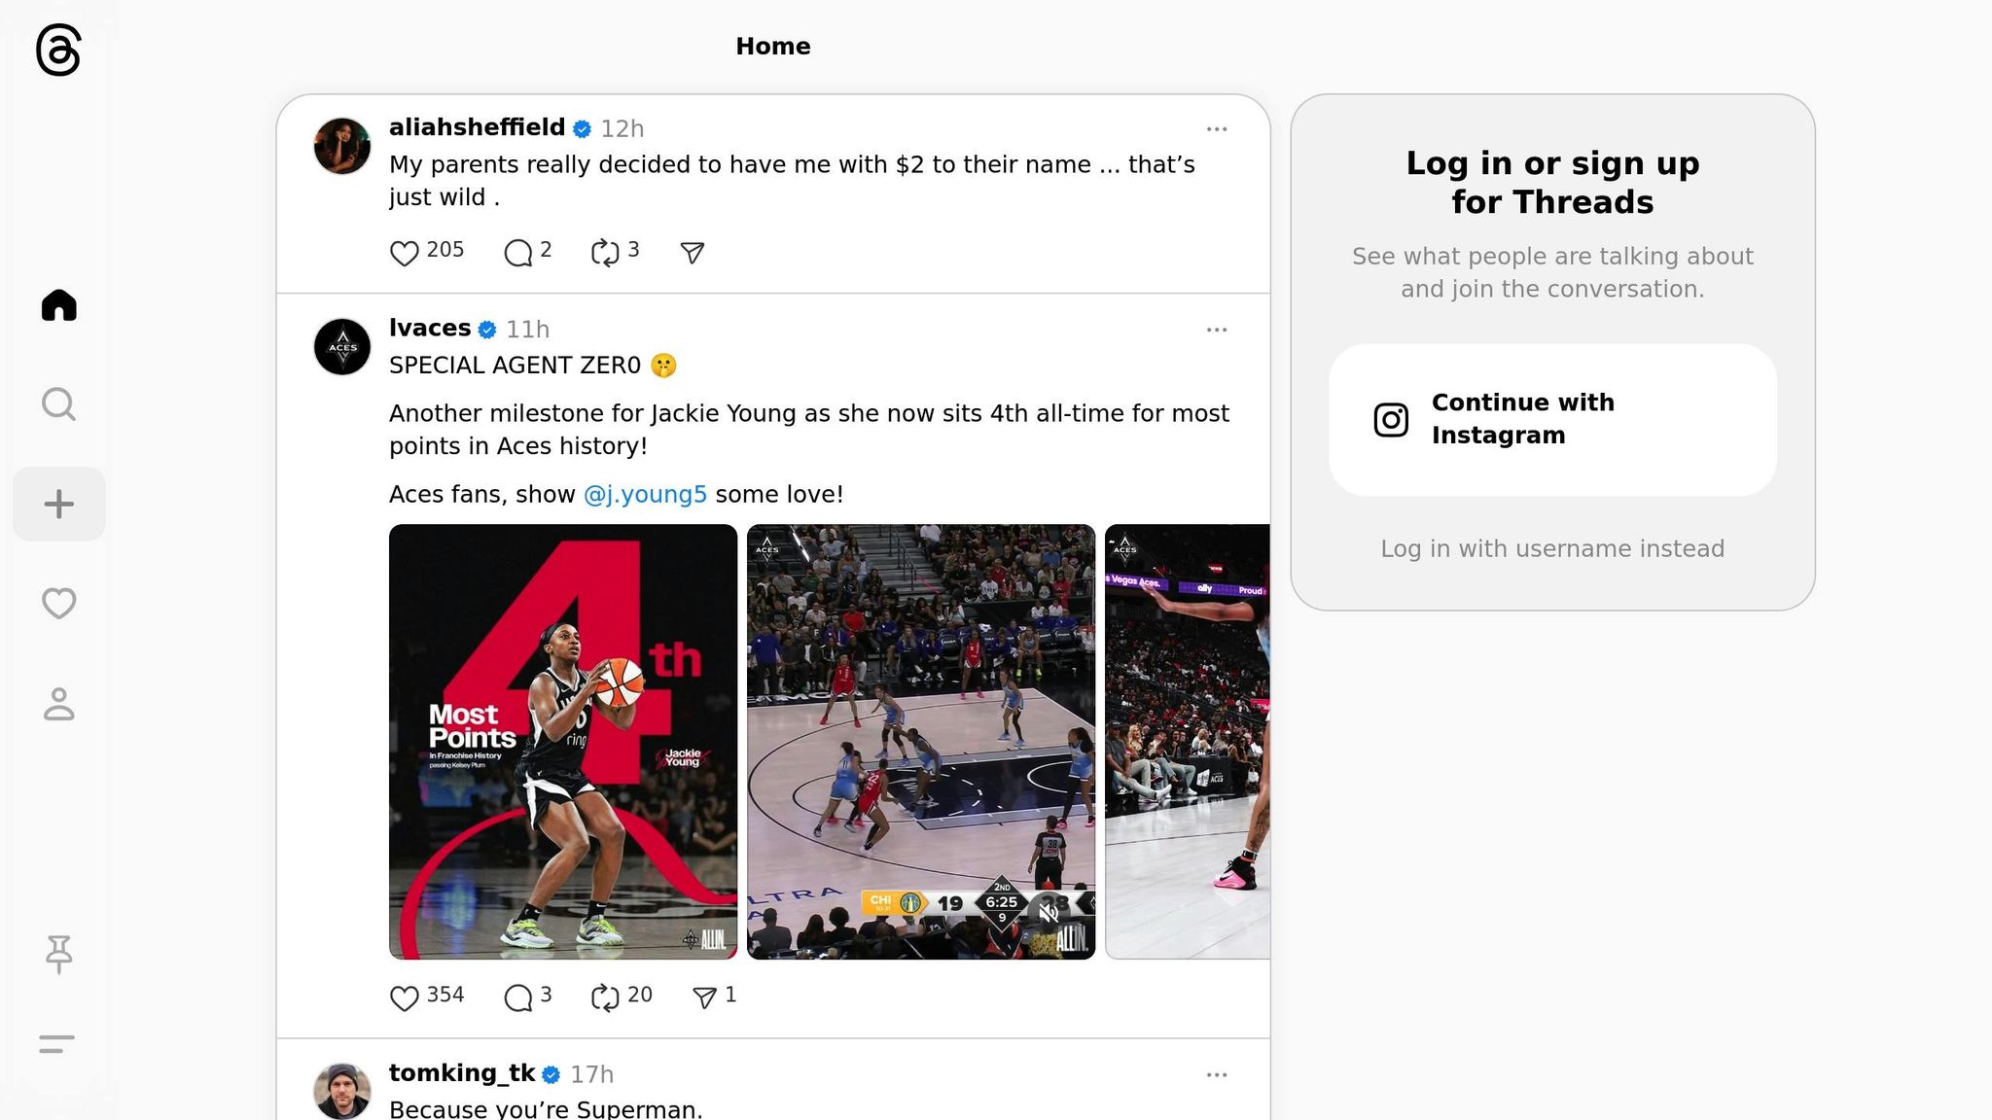Expand the more menu at sidebar bottom

click(x=56, y=1043)
